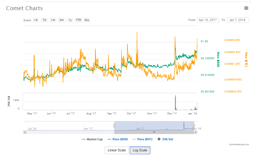Click the 0.00002 BTC axis label
Viewport: 261px width, 164px height.
232,52
